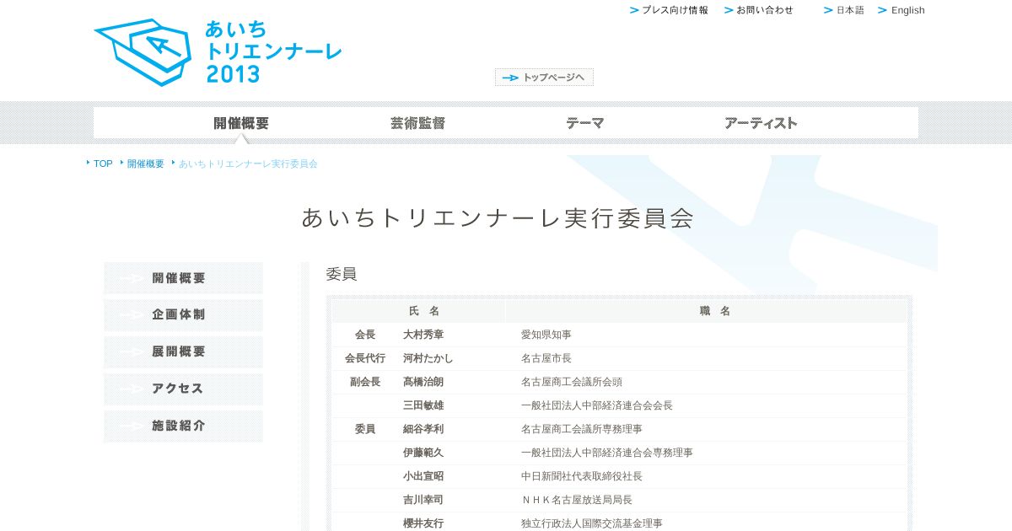Switch language to English

pos(902,10)
